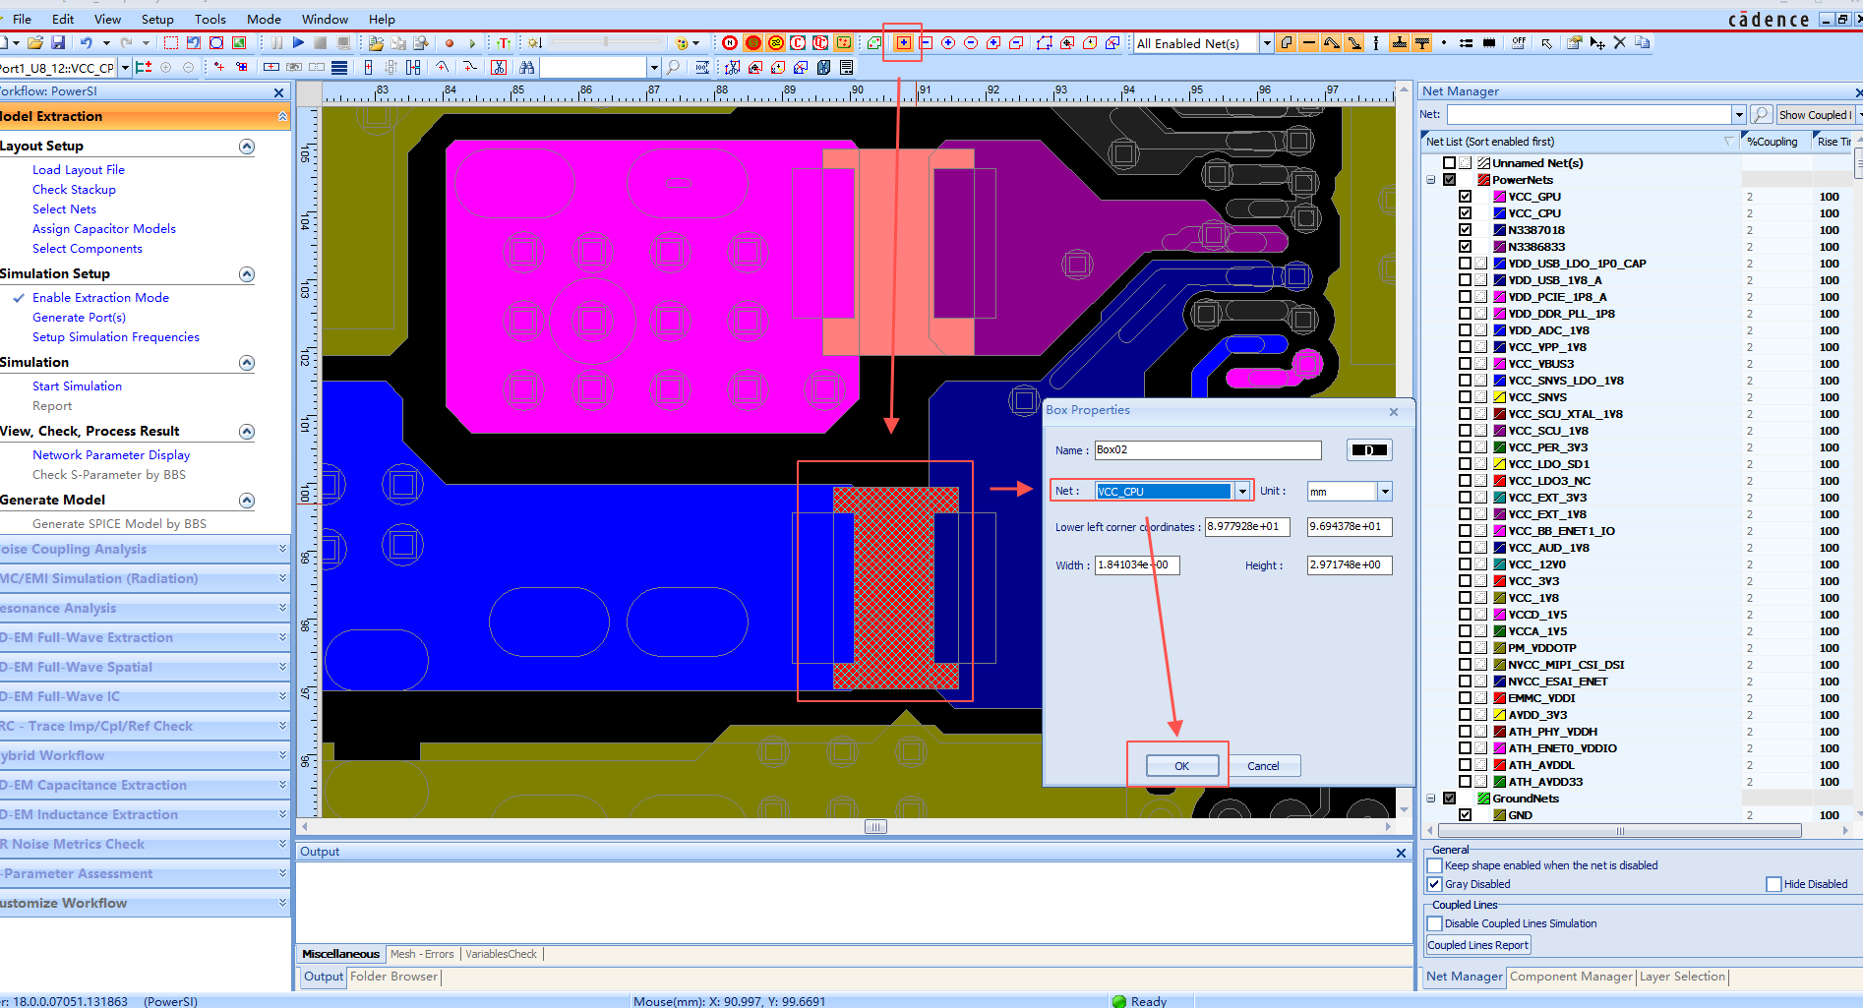Click the remove circle minus icon
This screenshot has width=1863, height=1008.
pyautogui.click(x=971, y=43)
